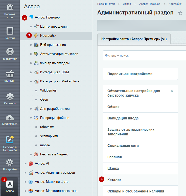Expand the Аспро: AI branch

point(26,164)
